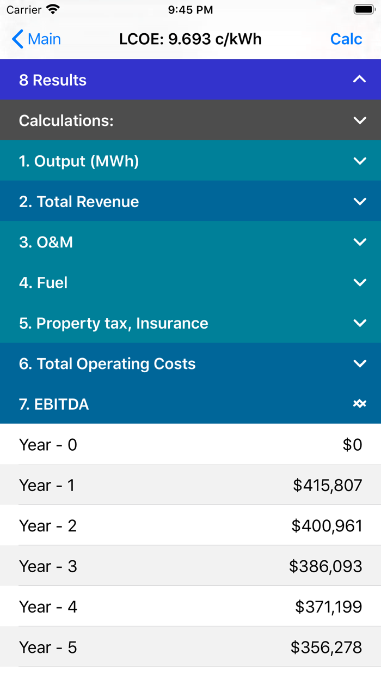Expand the Total Revenue chevron
The height and width of the screenshot is (678, 381).
click(359, 202)
